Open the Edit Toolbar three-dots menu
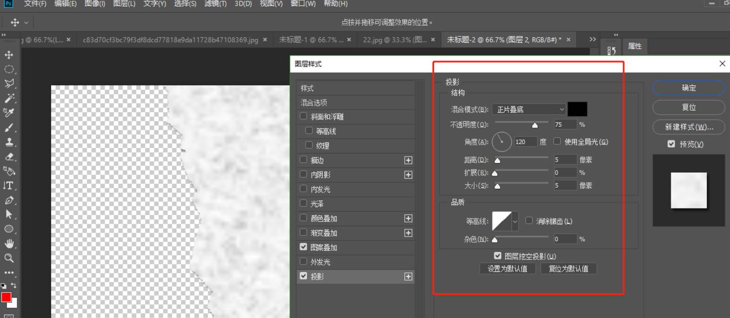The height and width of the screenshot is (318, 730). 9,273
